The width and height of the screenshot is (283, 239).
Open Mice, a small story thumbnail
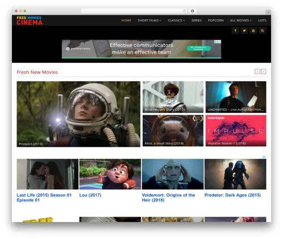(173, 131)
